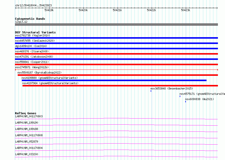Click esv3653848 (Besenbacher2015) label
Image resolution: width=225 pixels, height=160 pixels.
172,88
